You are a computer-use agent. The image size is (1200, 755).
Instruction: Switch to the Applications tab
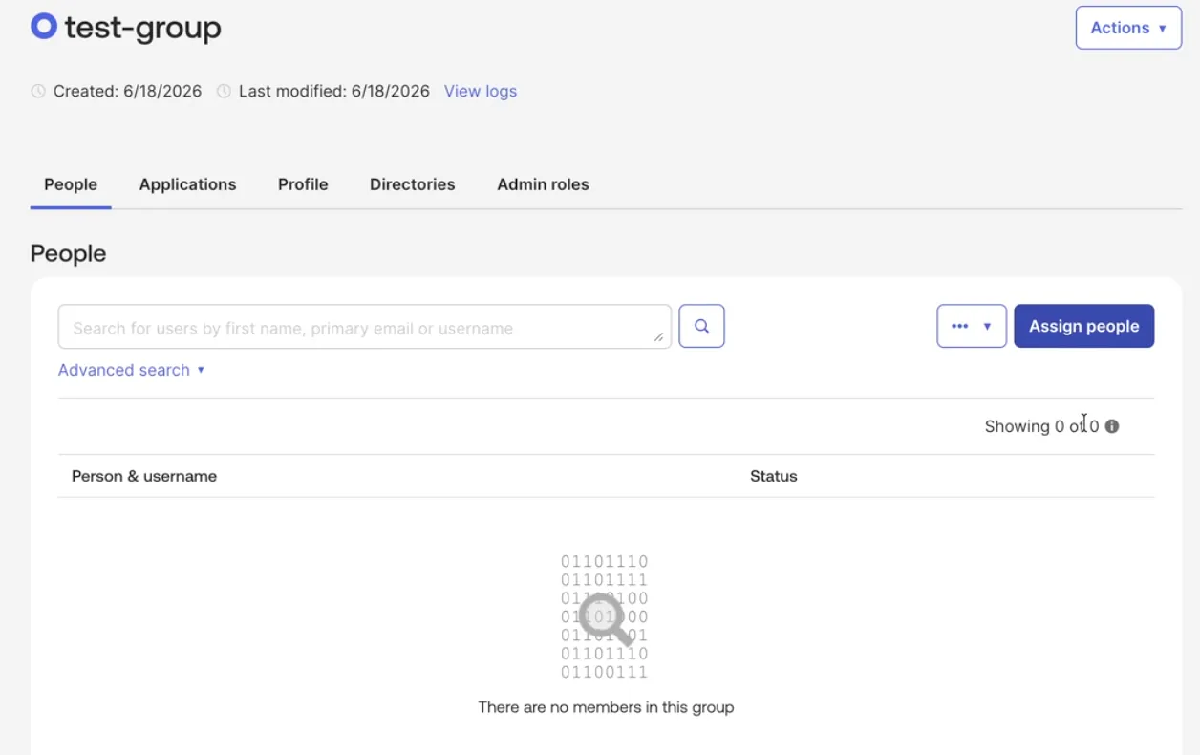(x=187, y=184)
